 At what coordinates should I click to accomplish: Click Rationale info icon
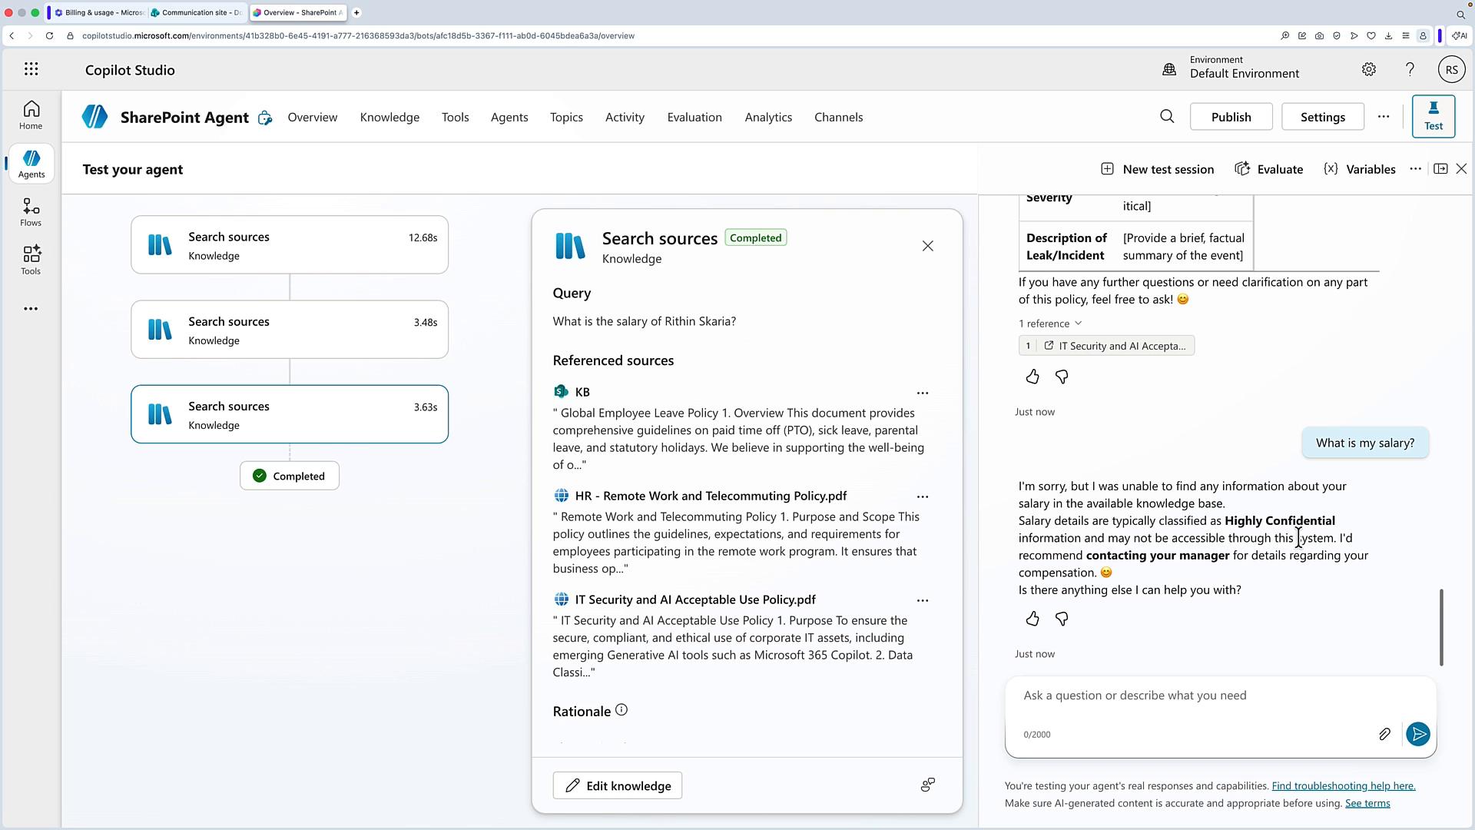click(621, 710)
